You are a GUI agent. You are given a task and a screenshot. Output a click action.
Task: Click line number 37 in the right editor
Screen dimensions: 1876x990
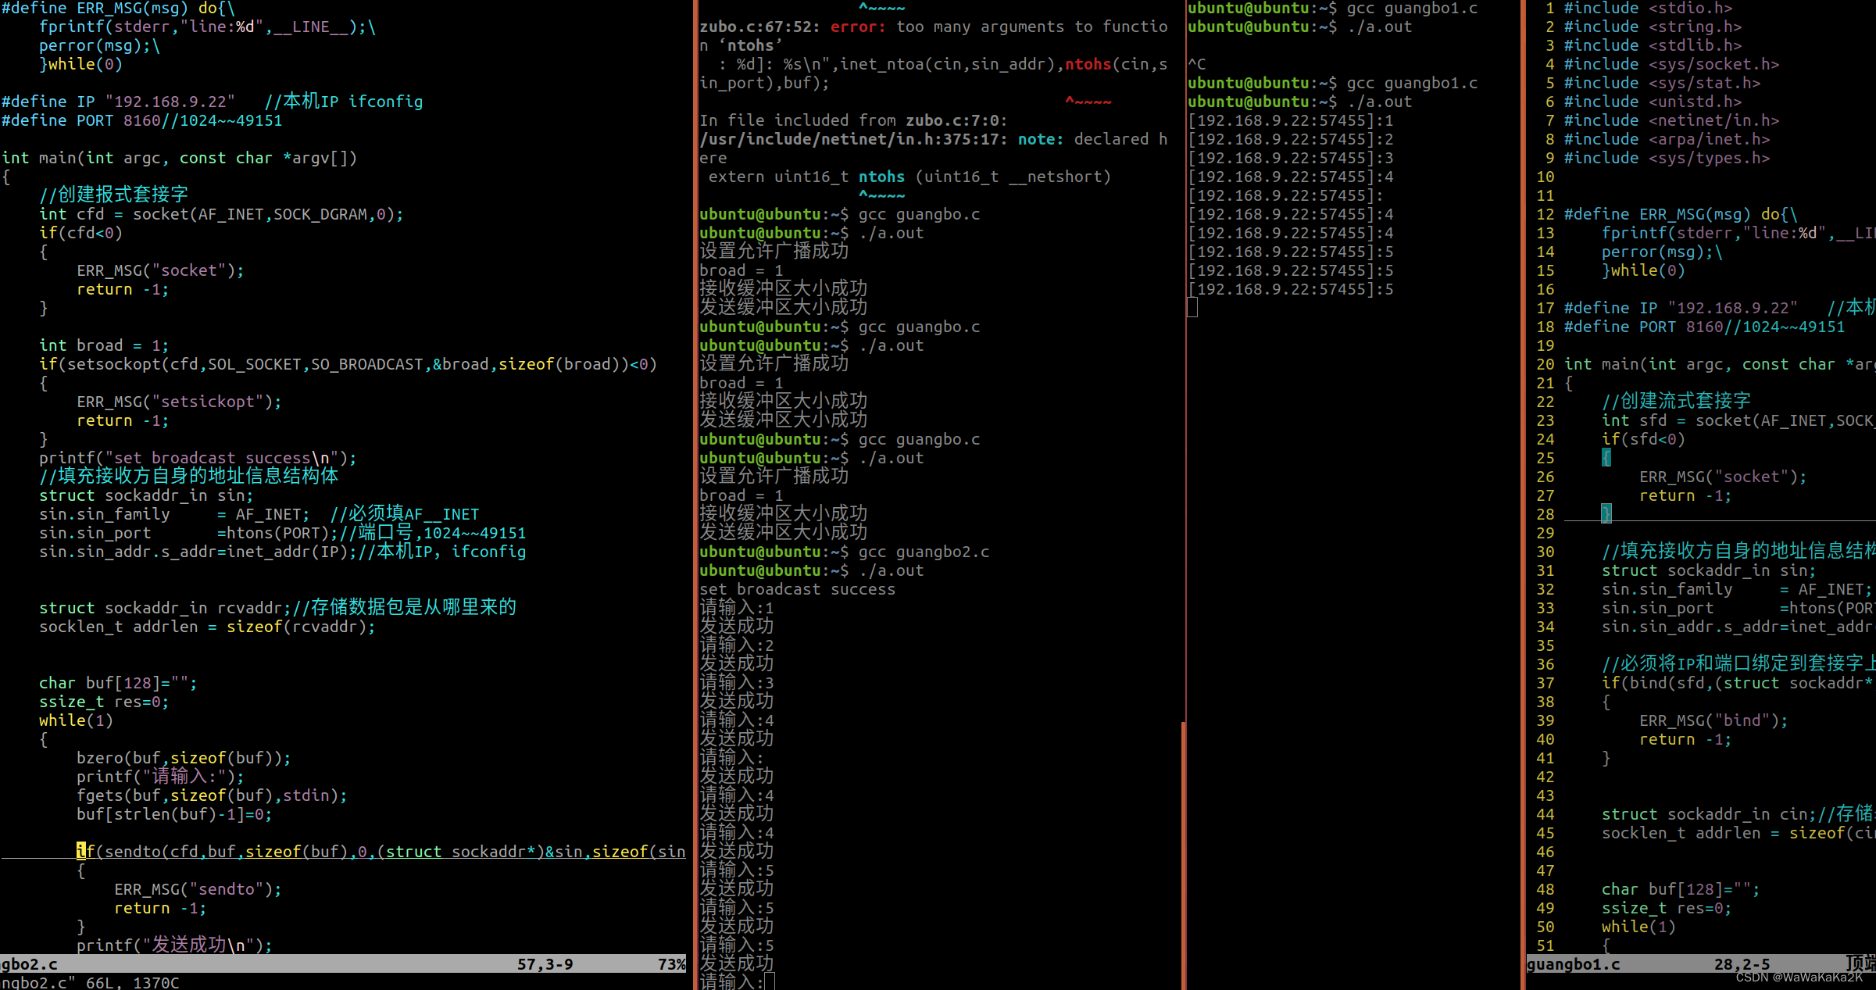coord(1545,683)
